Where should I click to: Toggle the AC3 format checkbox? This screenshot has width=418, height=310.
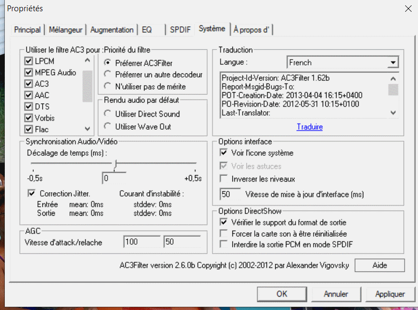click(28, 84)
